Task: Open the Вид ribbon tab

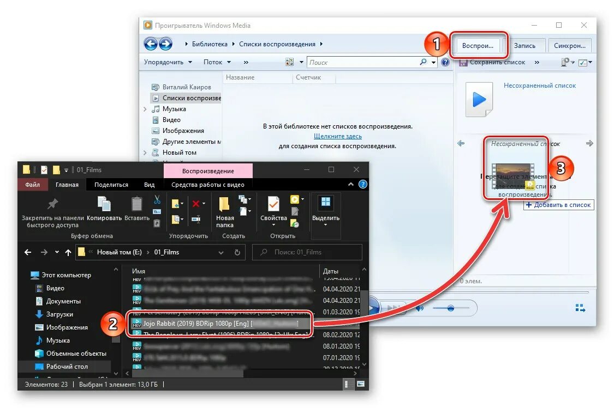Action: pyautogui.click(x=149, y=185)
